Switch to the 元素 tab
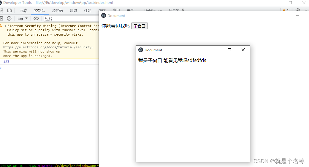The width and height of the screenshot is (309, 167). [23, 10]
